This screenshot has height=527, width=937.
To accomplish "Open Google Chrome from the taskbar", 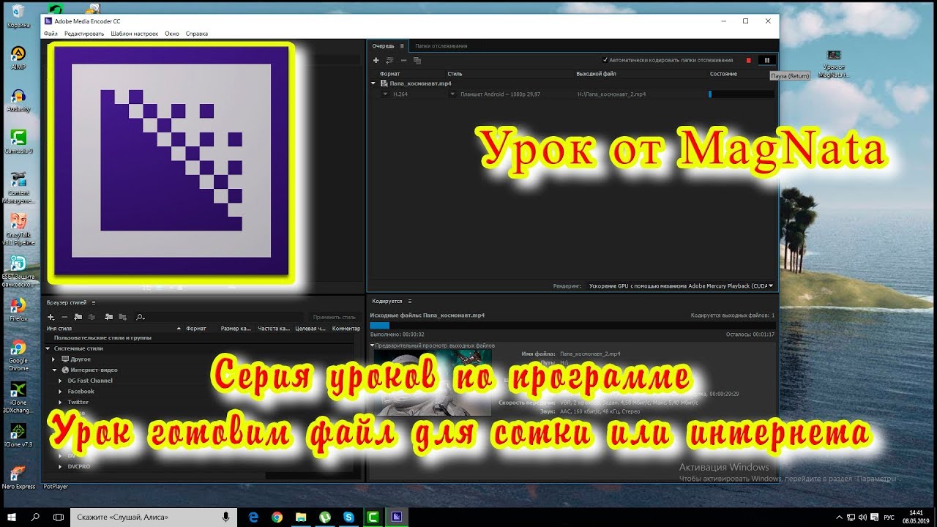I will point(277,517).
